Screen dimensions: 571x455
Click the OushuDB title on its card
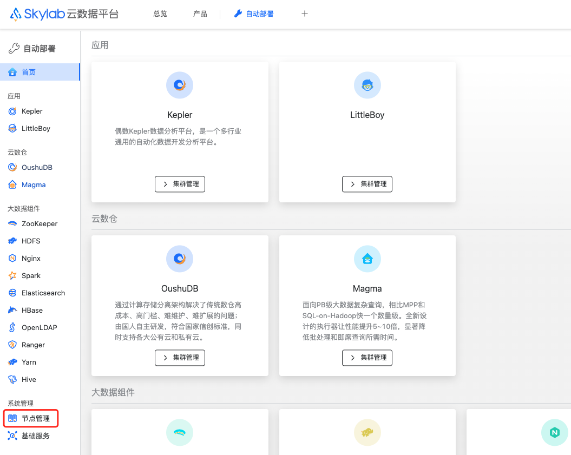click(180, 289)
